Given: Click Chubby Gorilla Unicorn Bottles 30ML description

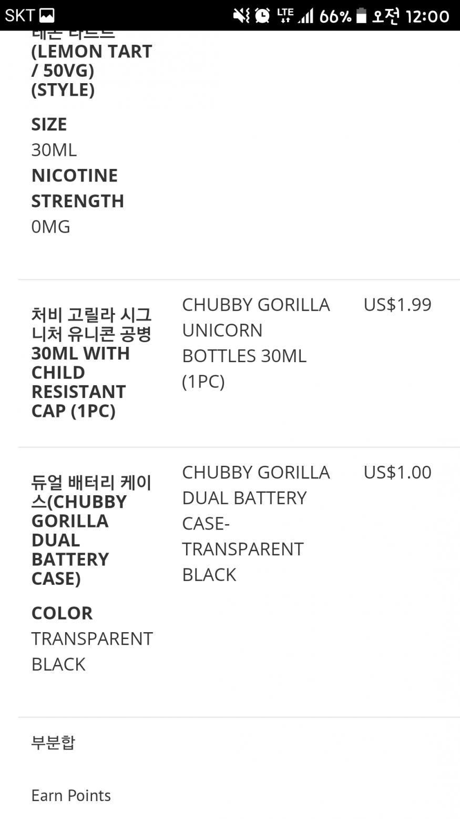Looking at the screenshot, I should coord(255,343).
